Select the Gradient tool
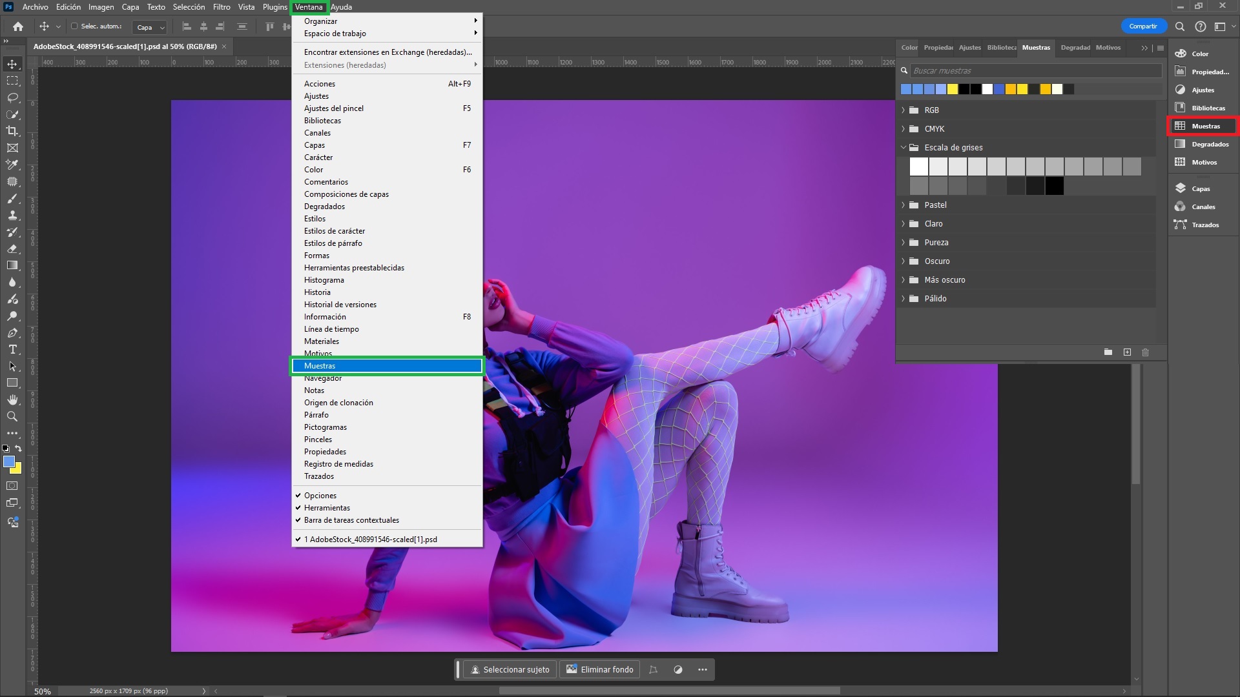The width and height of the screenshot is (1240, 697). 12,265
